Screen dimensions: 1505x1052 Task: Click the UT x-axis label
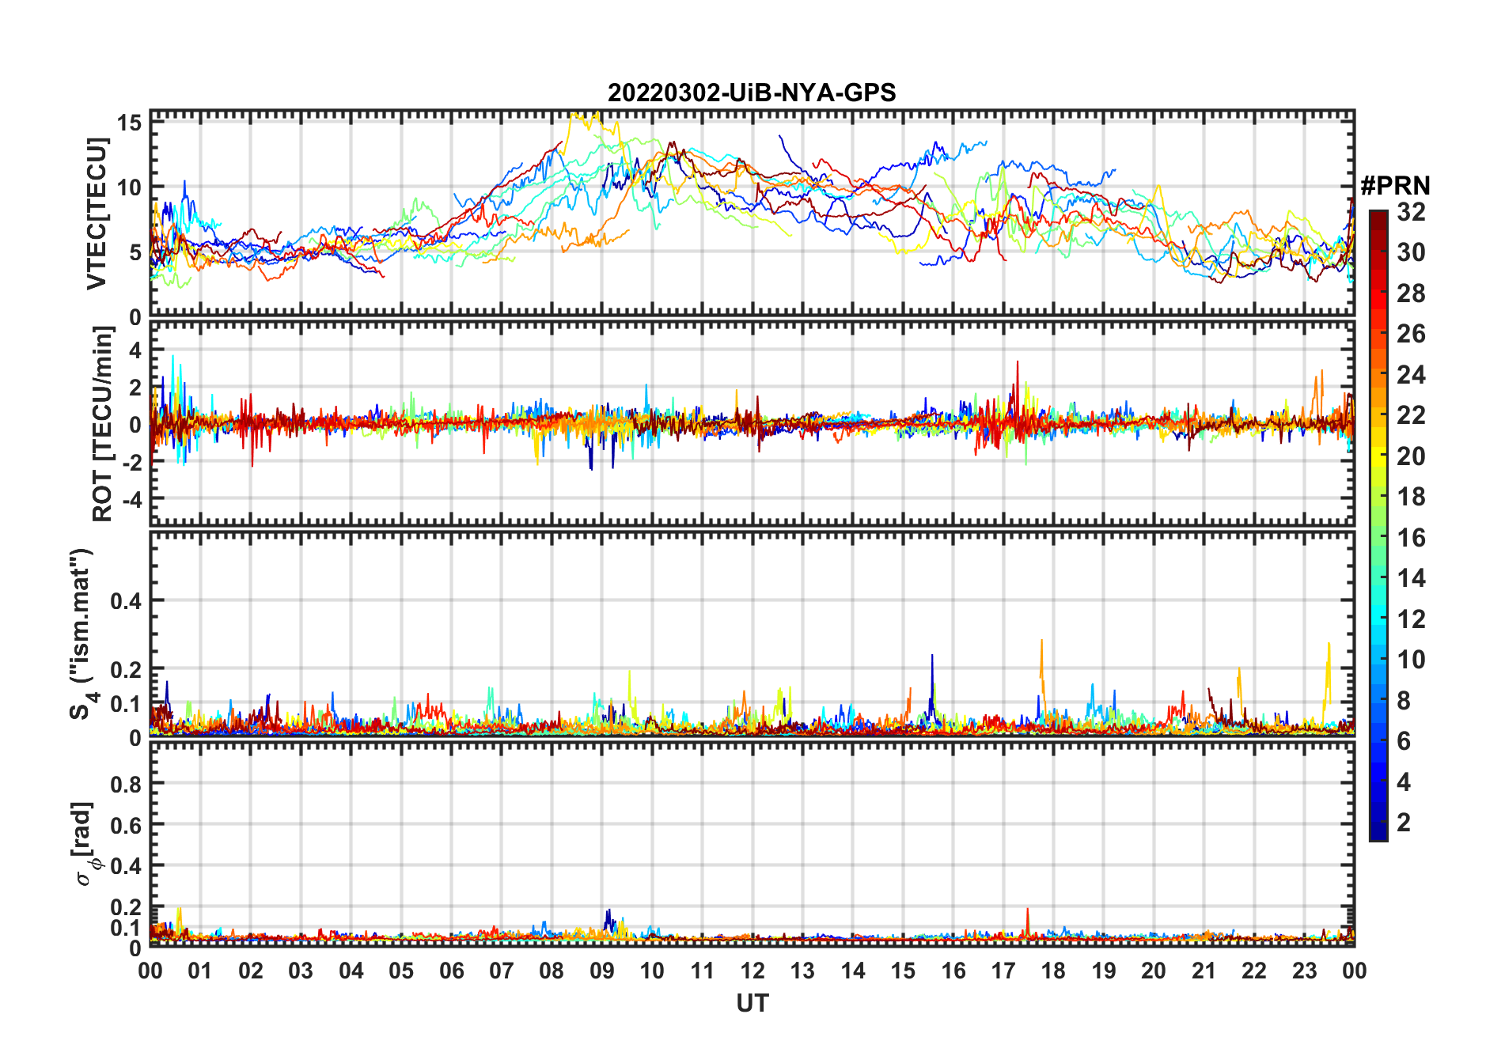point(752,1003)
